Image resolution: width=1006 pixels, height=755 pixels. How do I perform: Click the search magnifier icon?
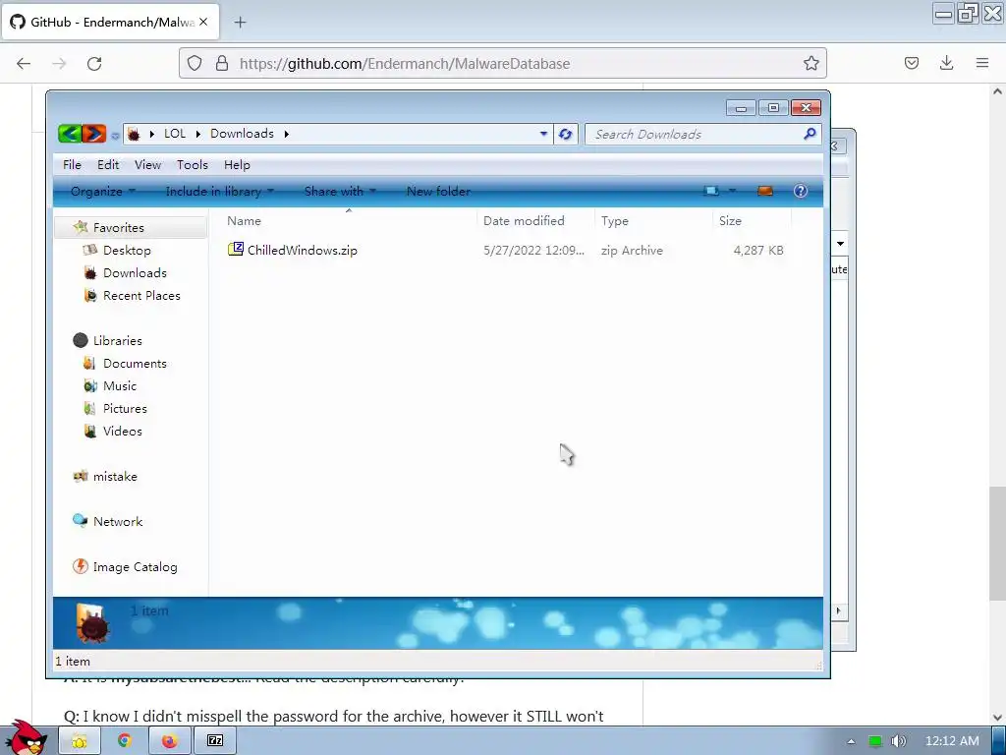click(x=810, y=134)
